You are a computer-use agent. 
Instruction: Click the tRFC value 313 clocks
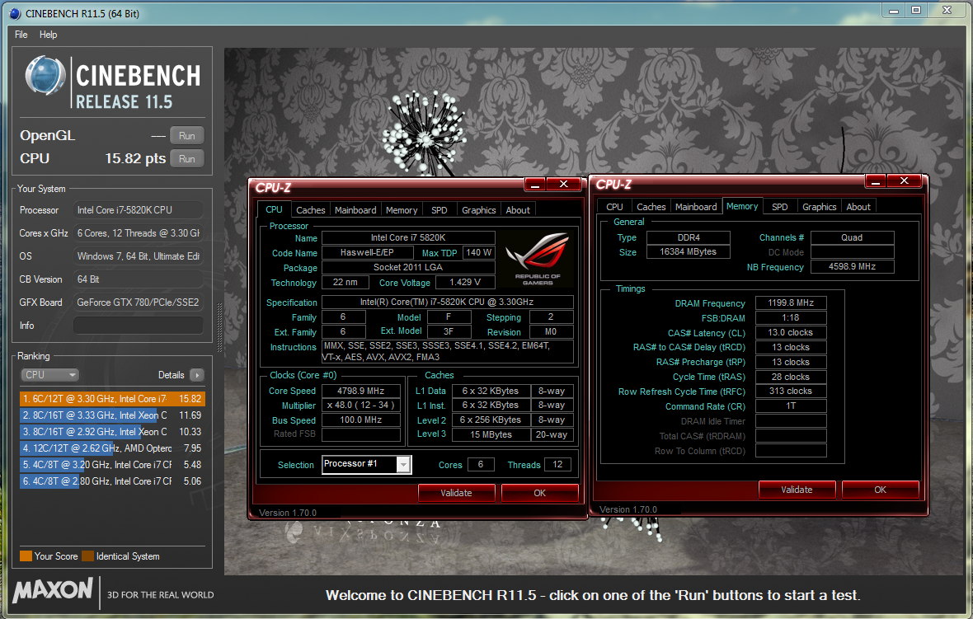tap(791, 391)
